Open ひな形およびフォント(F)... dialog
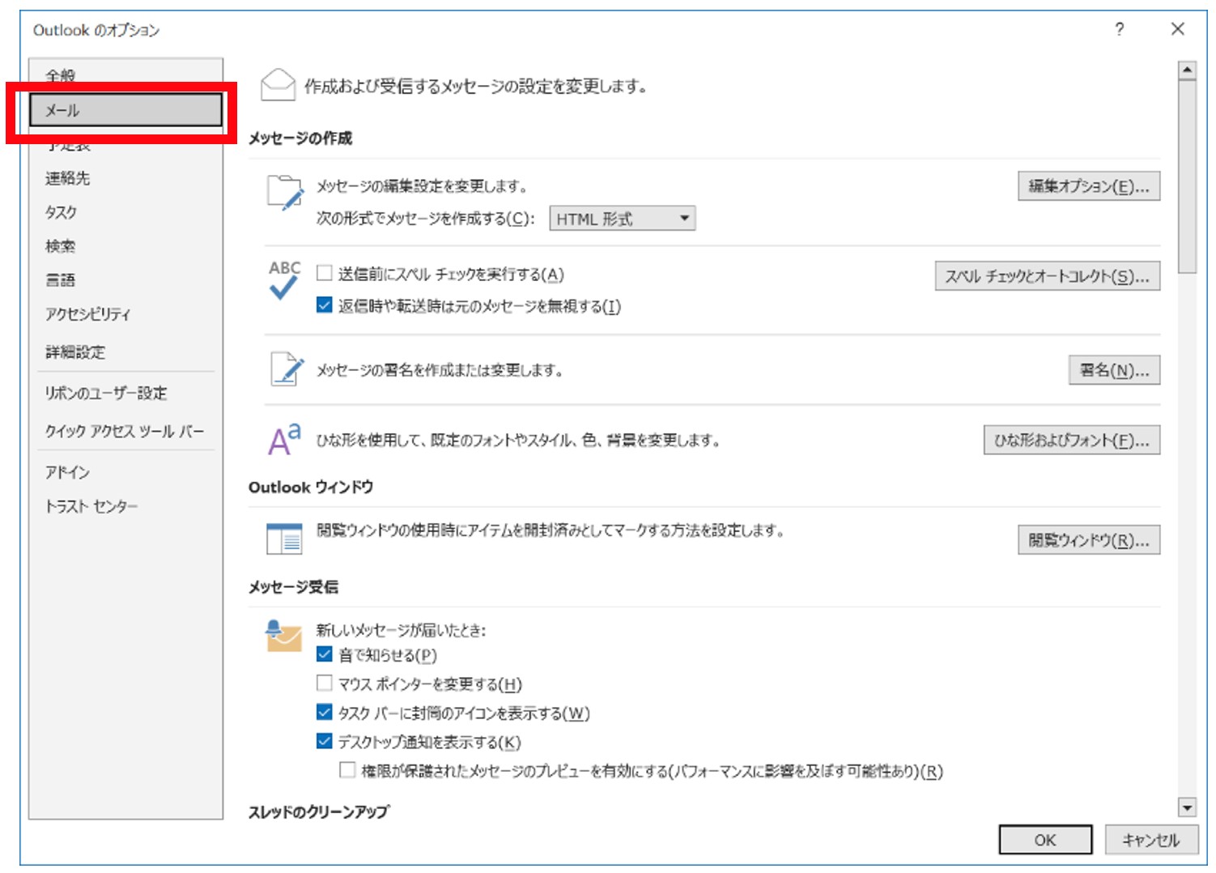Viewport: 1216px width, 873px height. 1072,441
